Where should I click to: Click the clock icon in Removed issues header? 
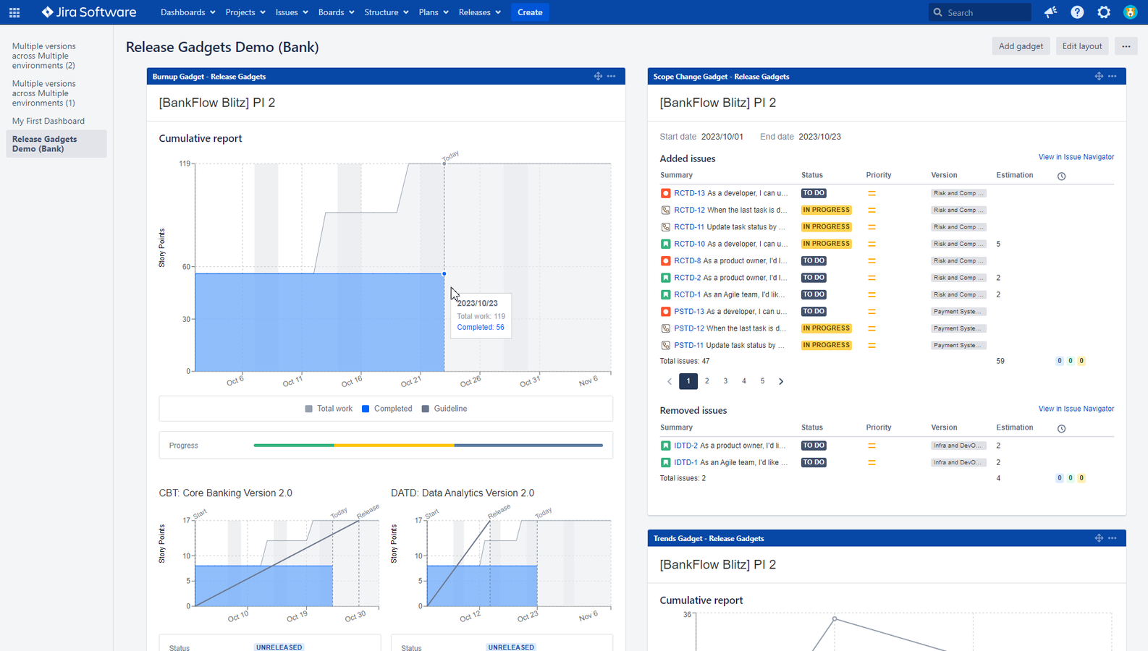[x=1061, y=428]
